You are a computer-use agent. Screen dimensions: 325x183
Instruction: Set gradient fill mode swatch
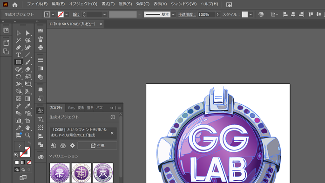pos(23,162)
